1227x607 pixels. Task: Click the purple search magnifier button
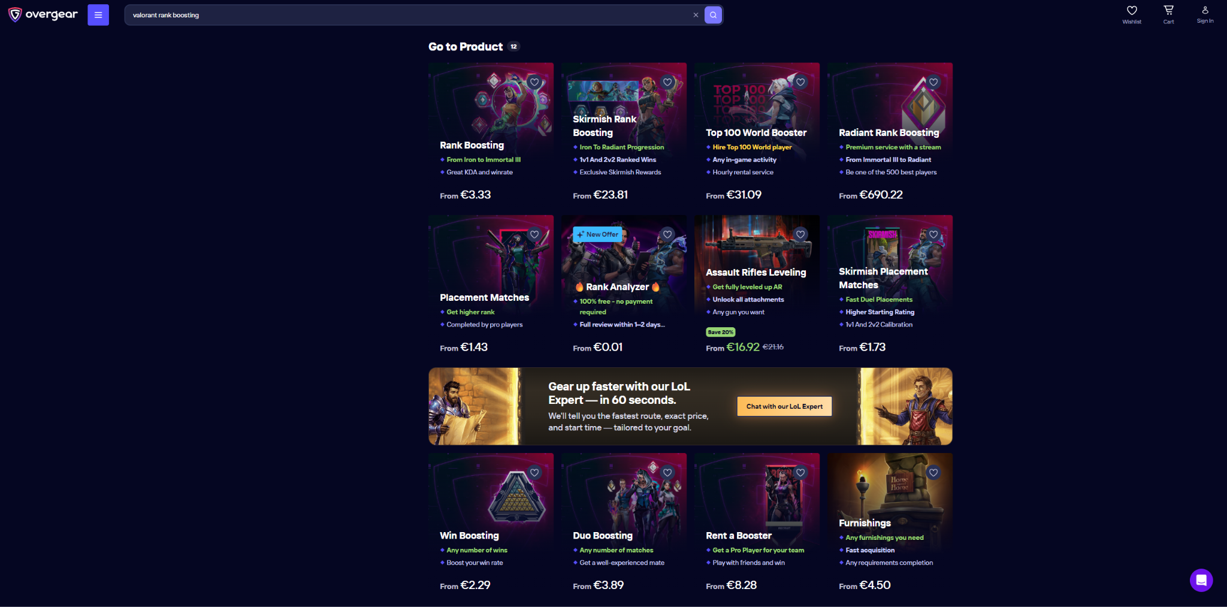tap(713, 15)
